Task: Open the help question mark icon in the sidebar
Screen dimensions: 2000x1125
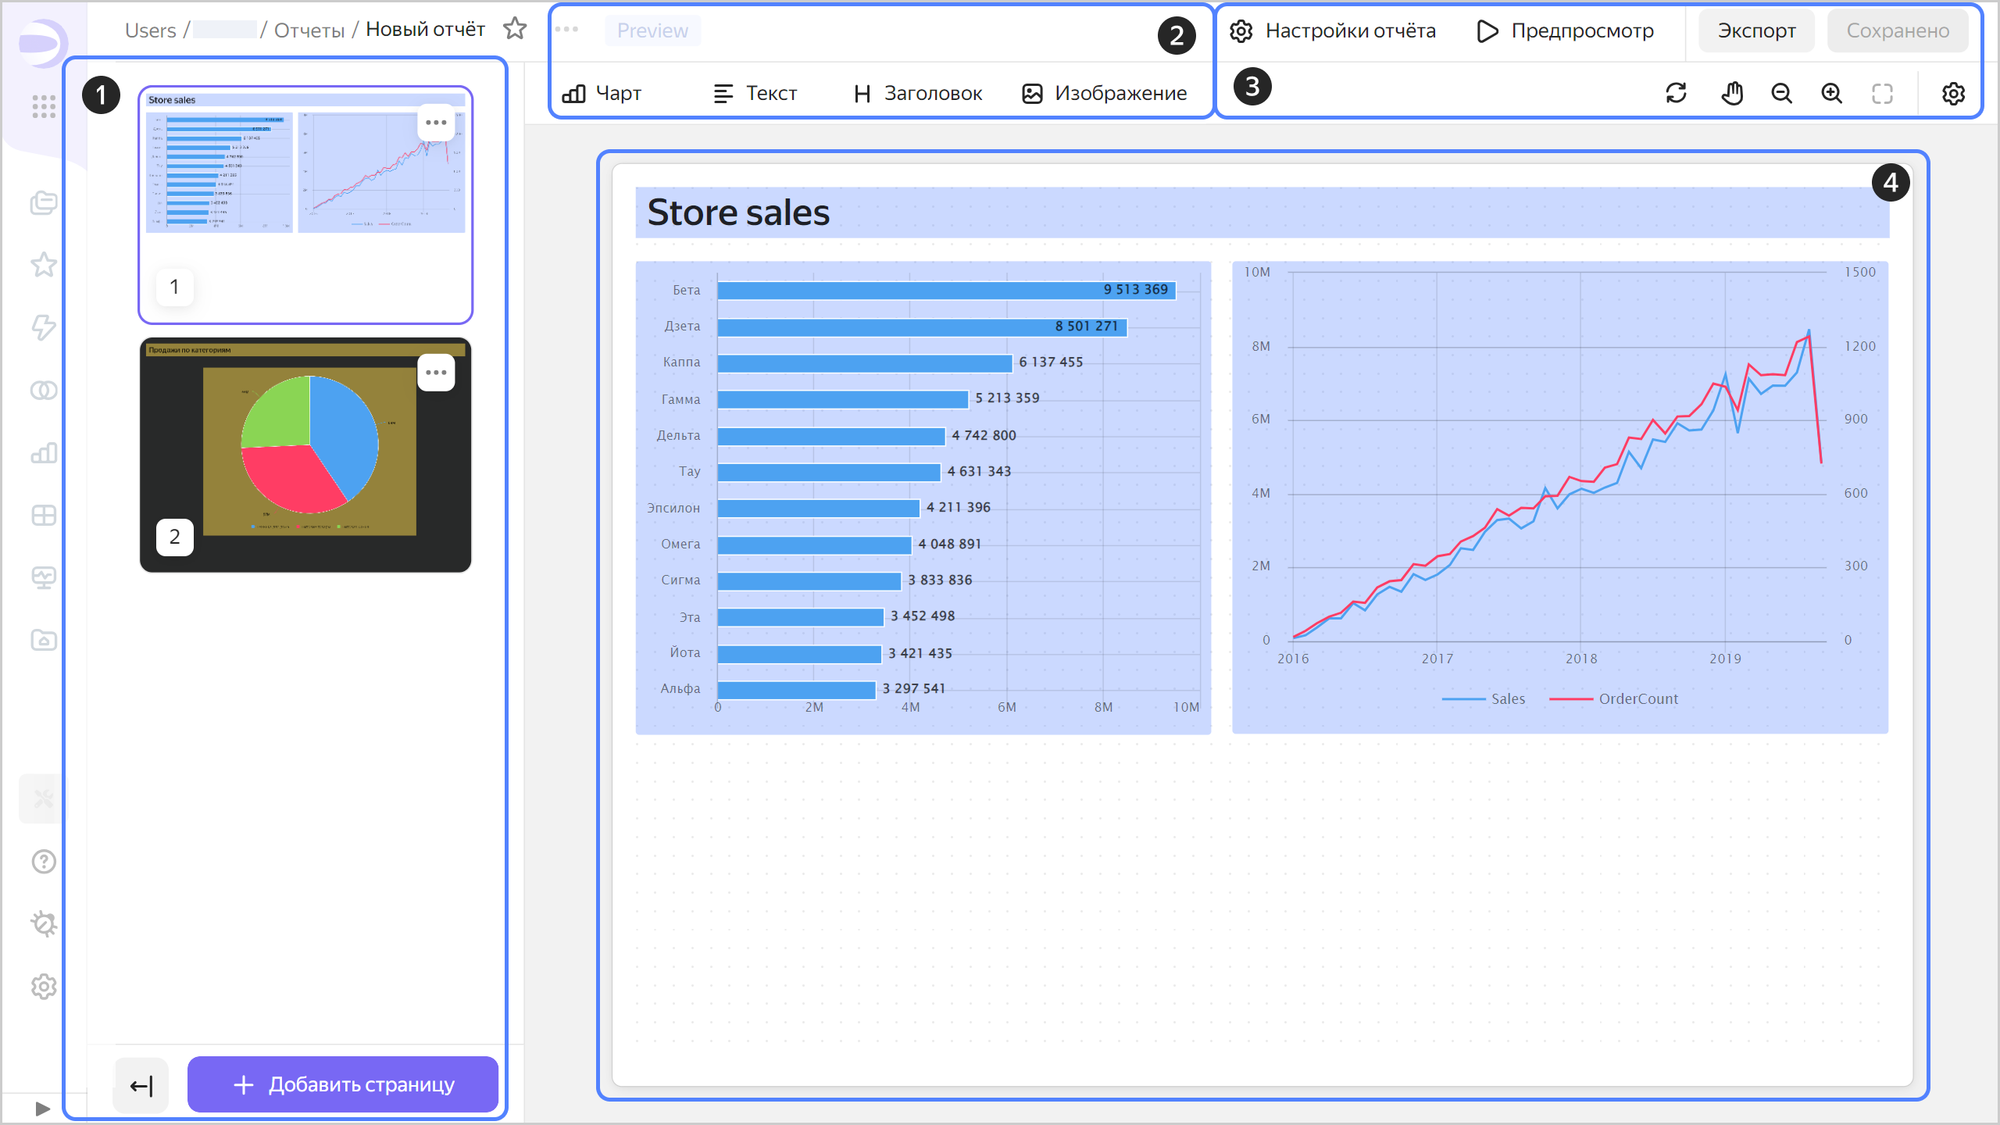Action: 44,862
